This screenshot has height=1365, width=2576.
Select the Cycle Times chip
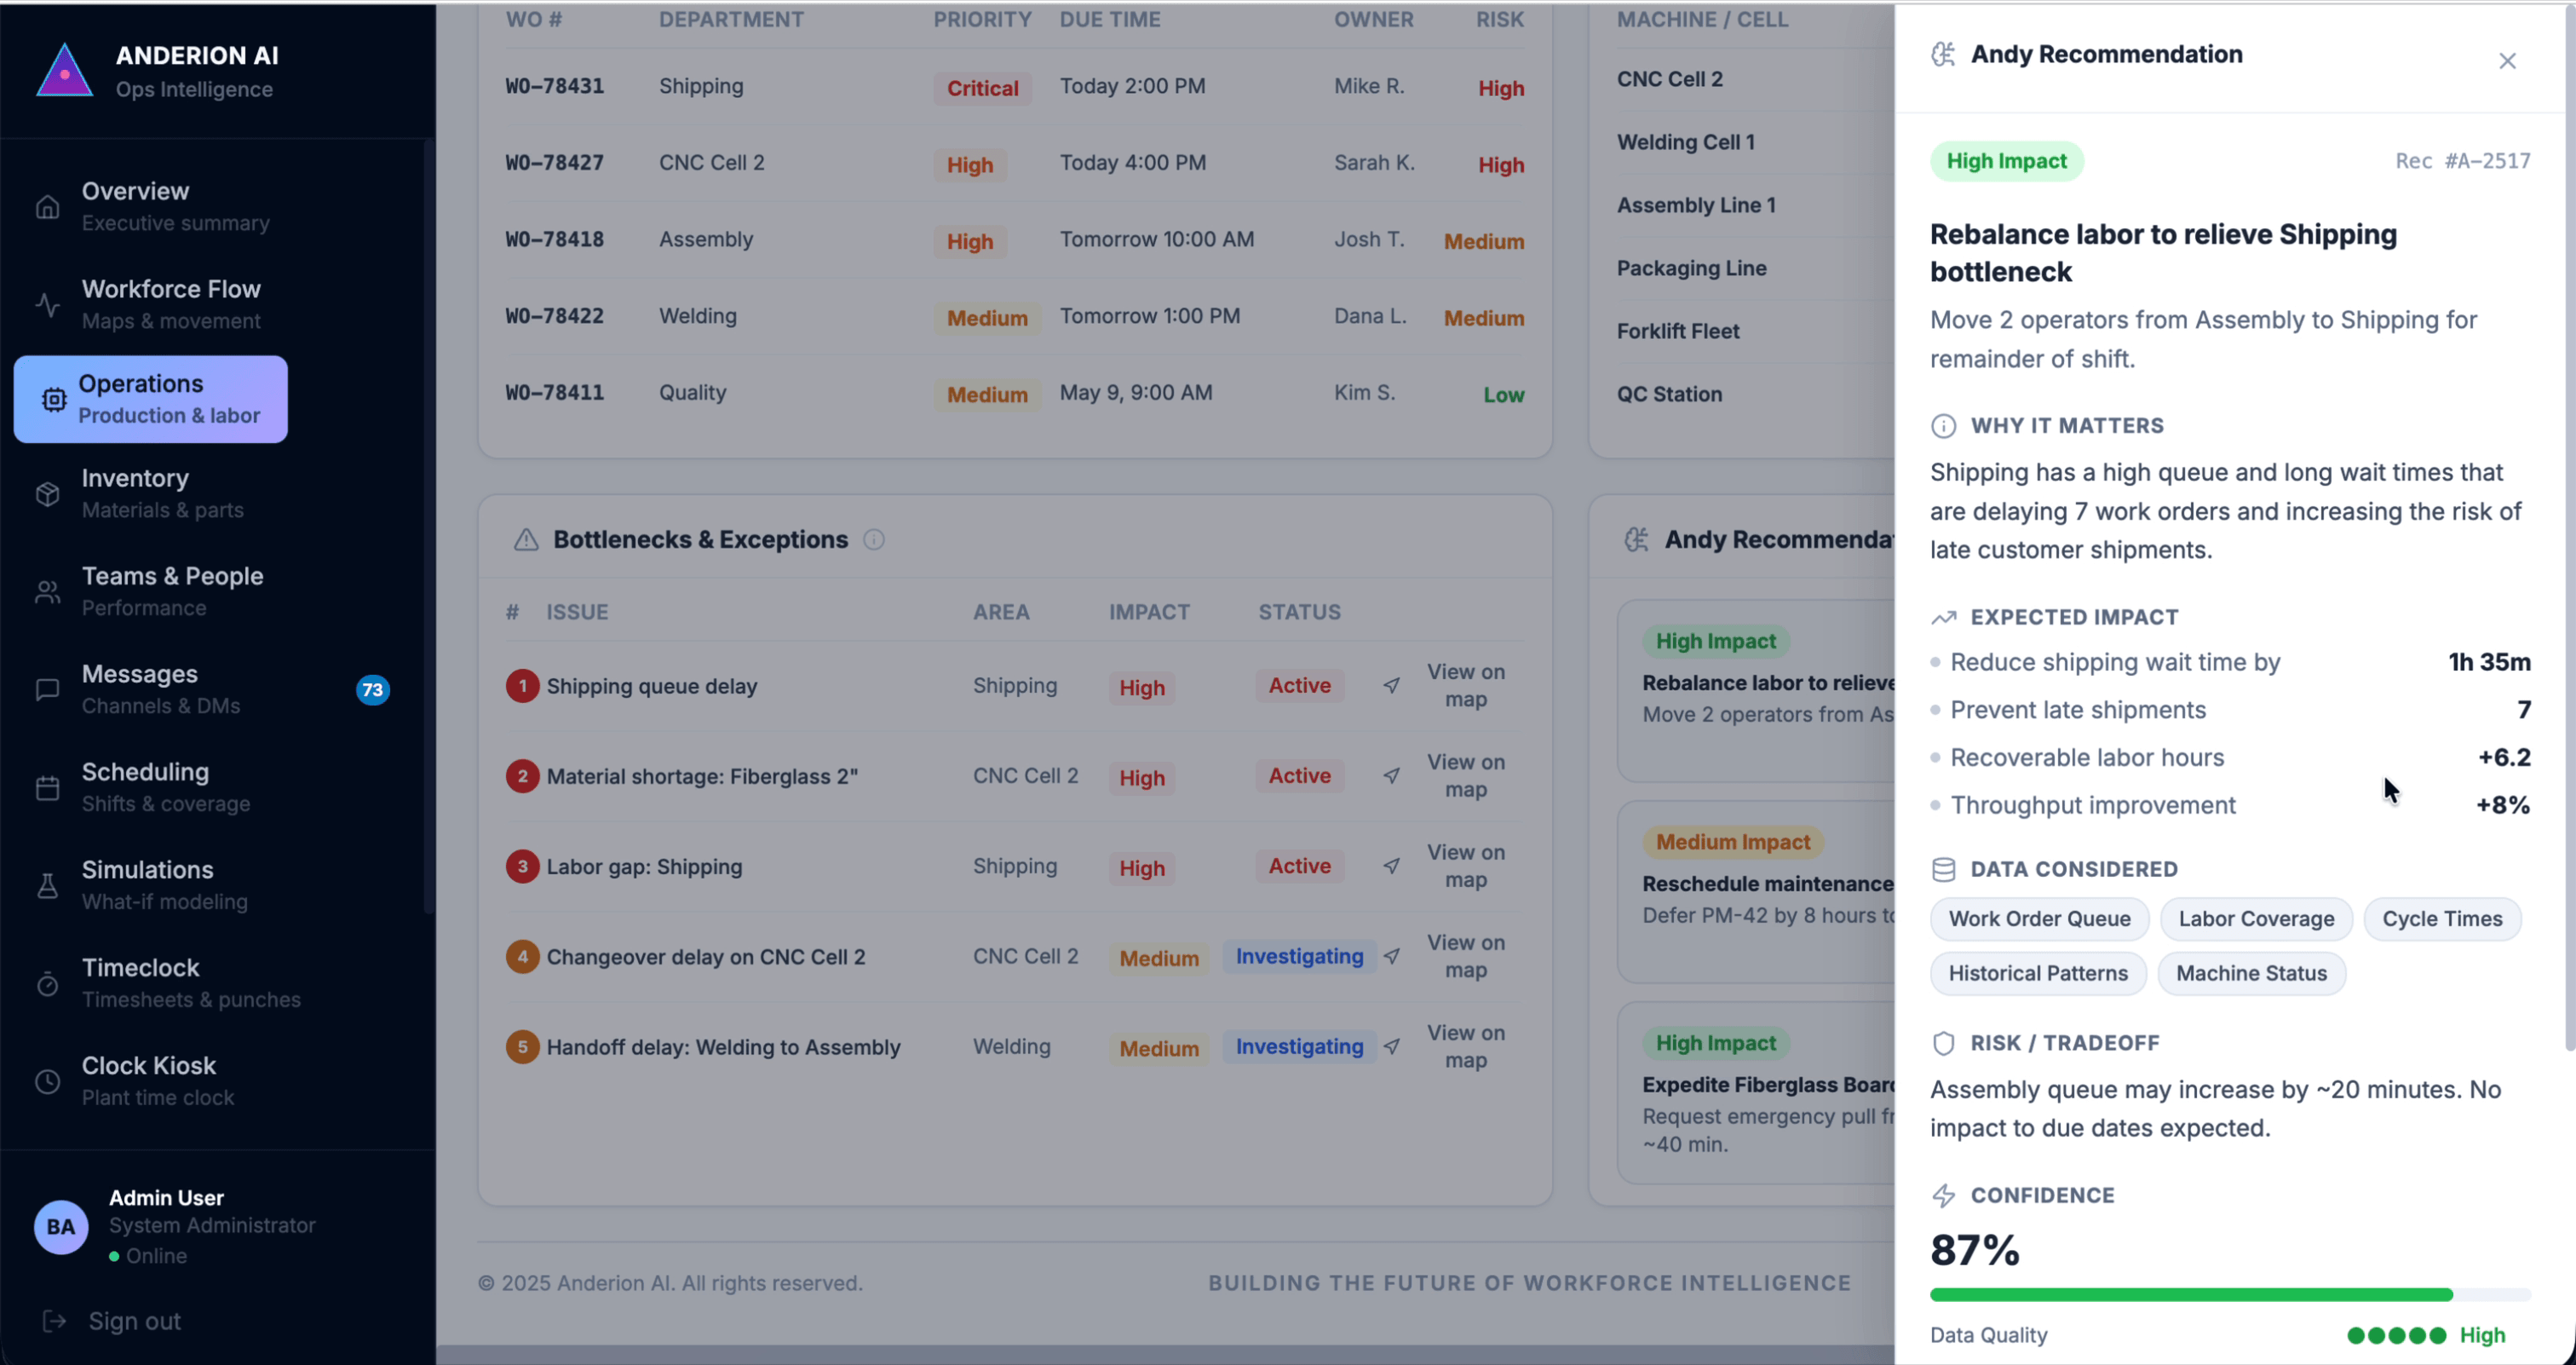(x=2442, y=919)
